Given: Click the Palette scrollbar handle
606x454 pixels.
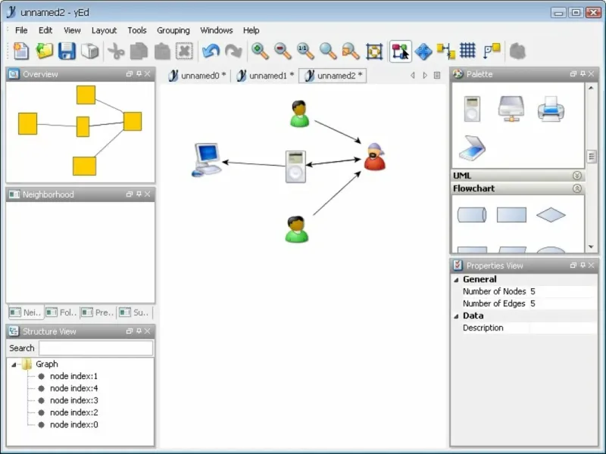Looking at the screenshot, I should coord(592,157).
